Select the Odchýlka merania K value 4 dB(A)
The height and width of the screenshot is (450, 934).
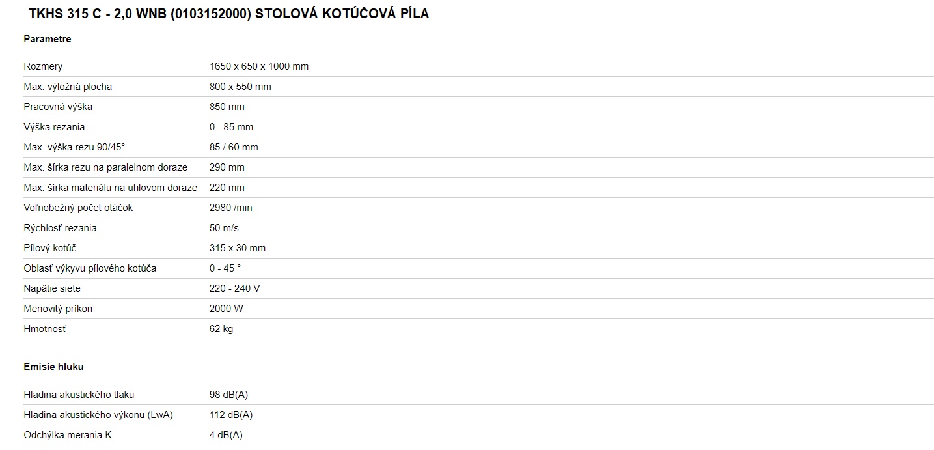pyautogui.click(x=226, y=435)
